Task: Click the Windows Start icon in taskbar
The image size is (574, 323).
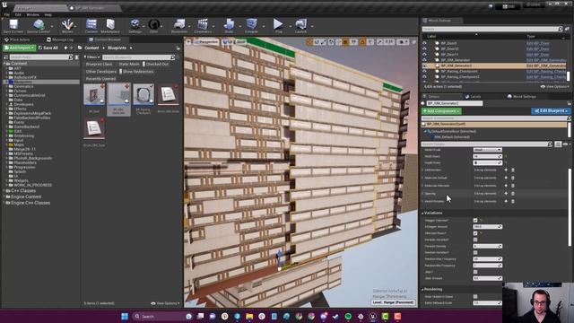Action: click(x=125, y=316)
